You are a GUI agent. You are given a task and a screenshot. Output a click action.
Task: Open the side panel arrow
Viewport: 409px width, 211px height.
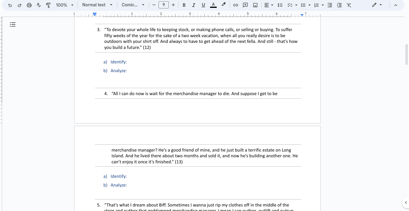[x=406, y=203]
